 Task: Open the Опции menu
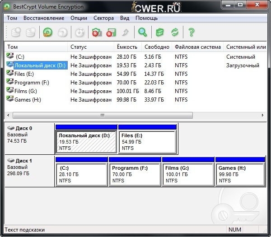[79, 18]
